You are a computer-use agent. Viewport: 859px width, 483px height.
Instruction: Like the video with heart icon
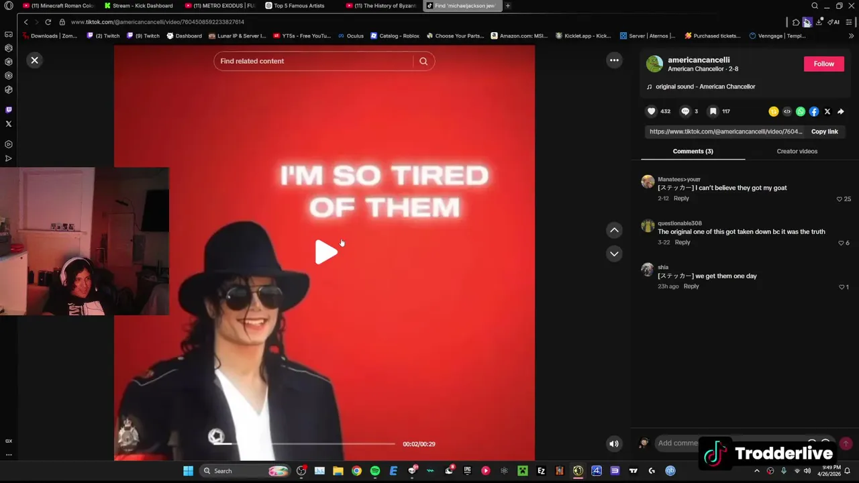[651, 111]
